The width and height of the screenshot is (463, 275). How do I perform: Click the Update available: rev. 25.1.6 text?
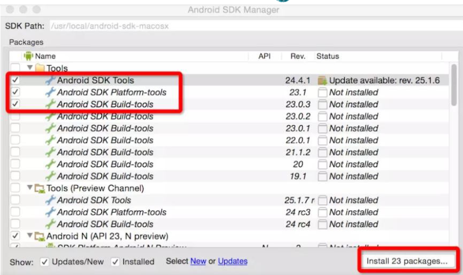click(x=385, y=80)
